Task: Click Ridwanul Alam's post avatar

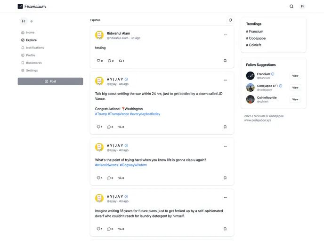Action: click(x=99, y=35)
